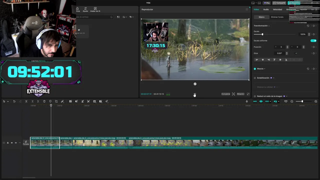Click the Relación aspect ratio button

240,94
